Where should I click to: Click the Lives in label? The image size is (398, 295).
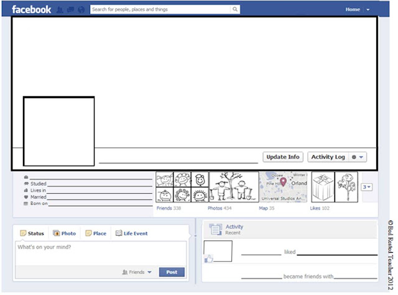(39, 190)
